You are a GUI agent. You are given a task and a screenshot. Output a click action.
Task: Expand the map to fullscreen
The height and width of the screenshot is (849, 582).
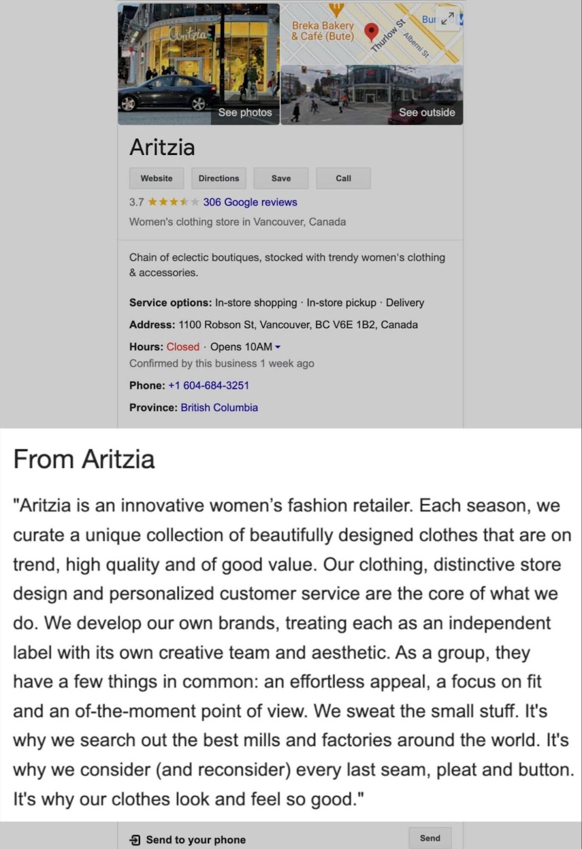[x=447, y=19]
